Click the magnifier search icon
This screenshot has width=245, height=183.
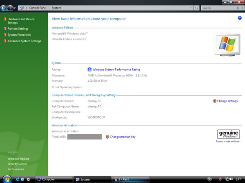pyautogui.click(x=238, y=8)
